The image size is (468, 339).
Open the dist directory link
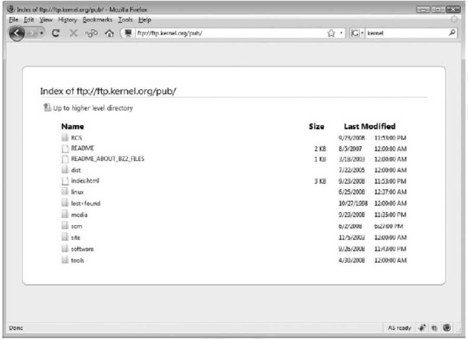[76, 170]
